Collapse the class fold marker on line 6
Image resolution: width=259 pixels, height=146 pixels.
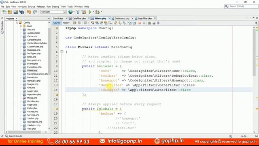(62, 52)
